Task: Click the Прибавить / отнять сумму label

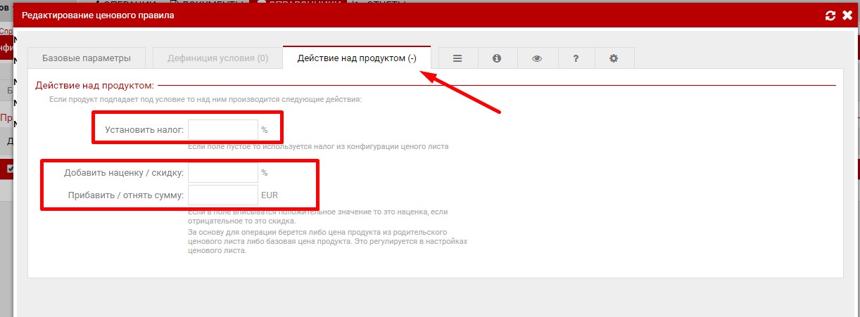Action: 126,195
